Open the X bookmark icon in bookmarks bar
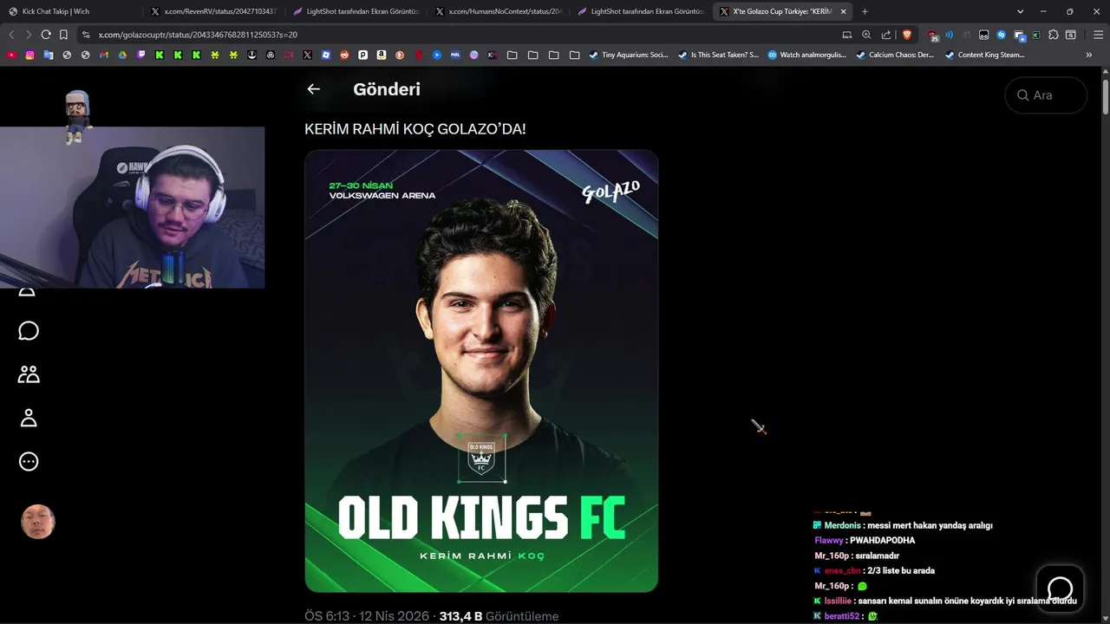Image resolution: width=1110 pixels, height=624 pixels. point(307,55)
